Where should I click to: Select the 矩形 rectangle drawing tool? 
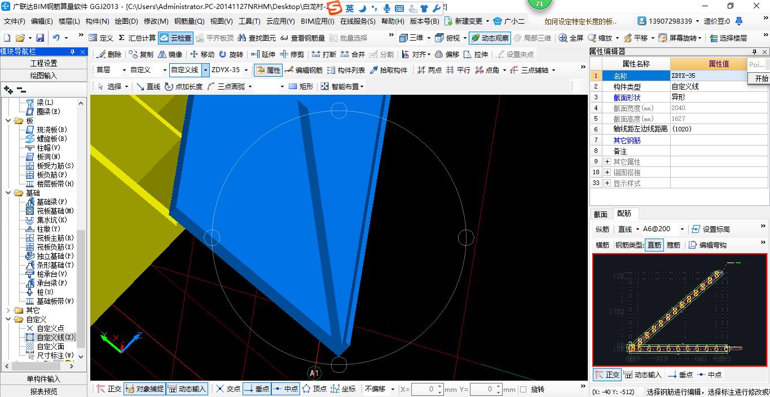[301, 87]
